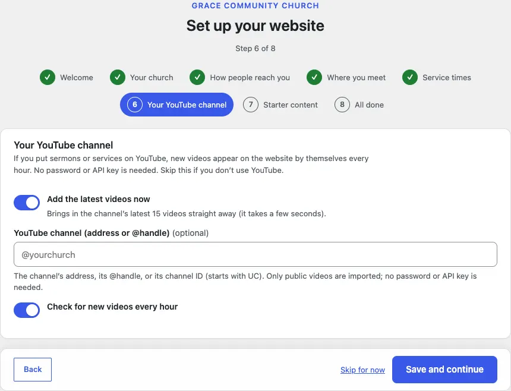Click the Your YouTube channel section heading

point(63,145)
